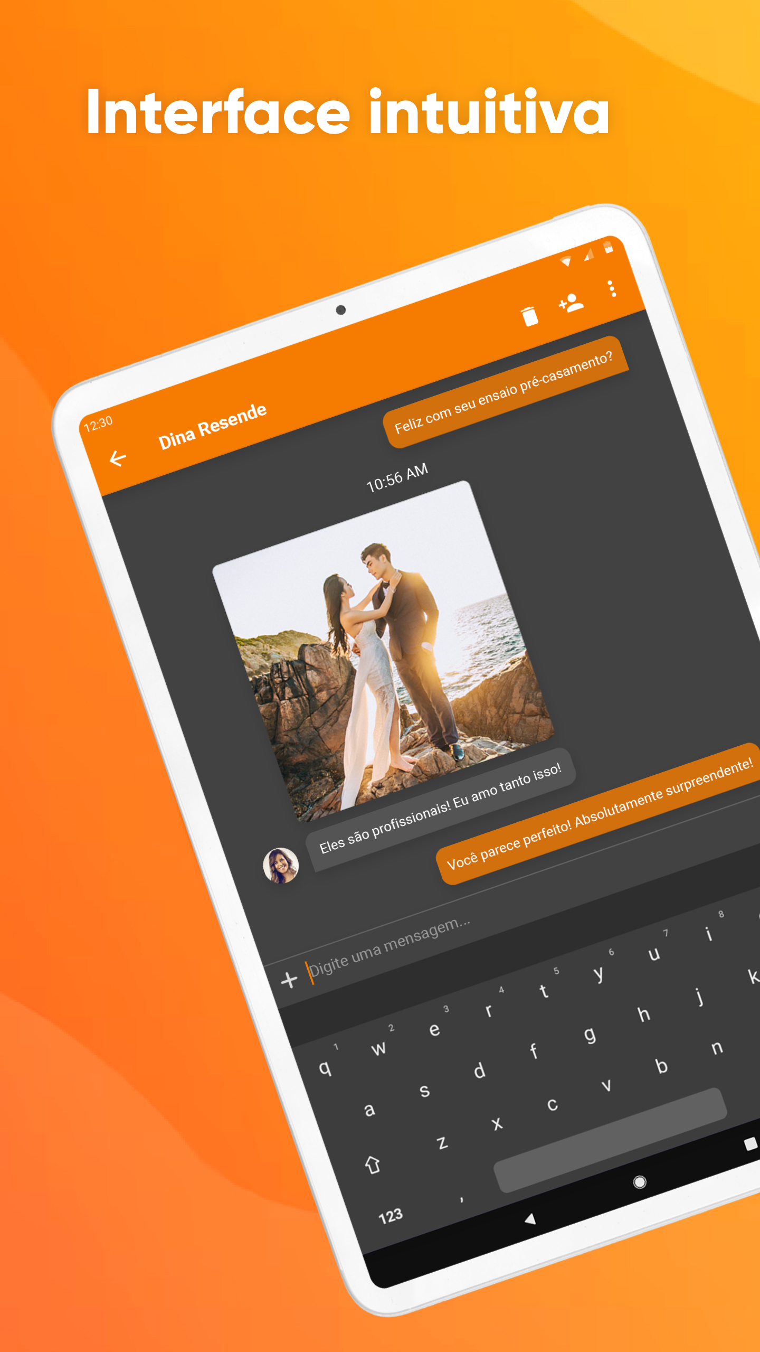Tap the 'g' key

coord(590,1035)
